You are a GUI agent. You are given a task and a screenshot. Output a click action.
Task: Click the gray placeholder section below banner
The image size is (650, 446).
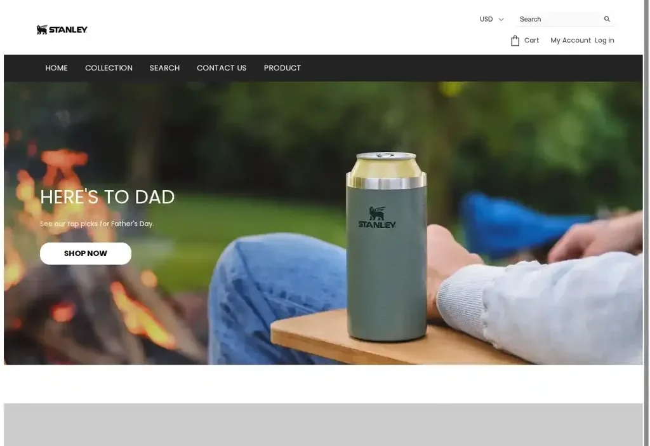click(322, 424)
